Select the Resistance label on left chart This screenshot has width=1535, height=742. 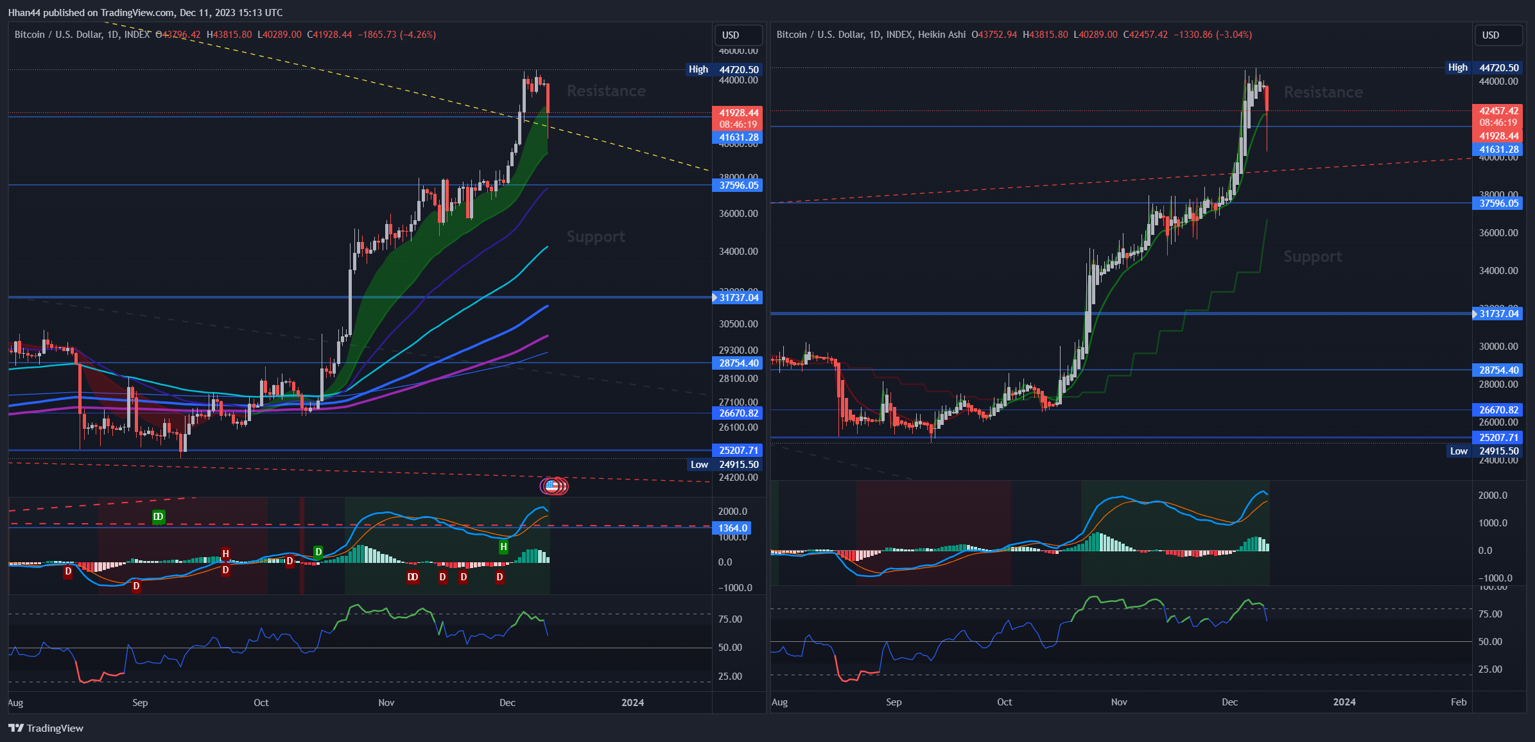coord(606,91)
